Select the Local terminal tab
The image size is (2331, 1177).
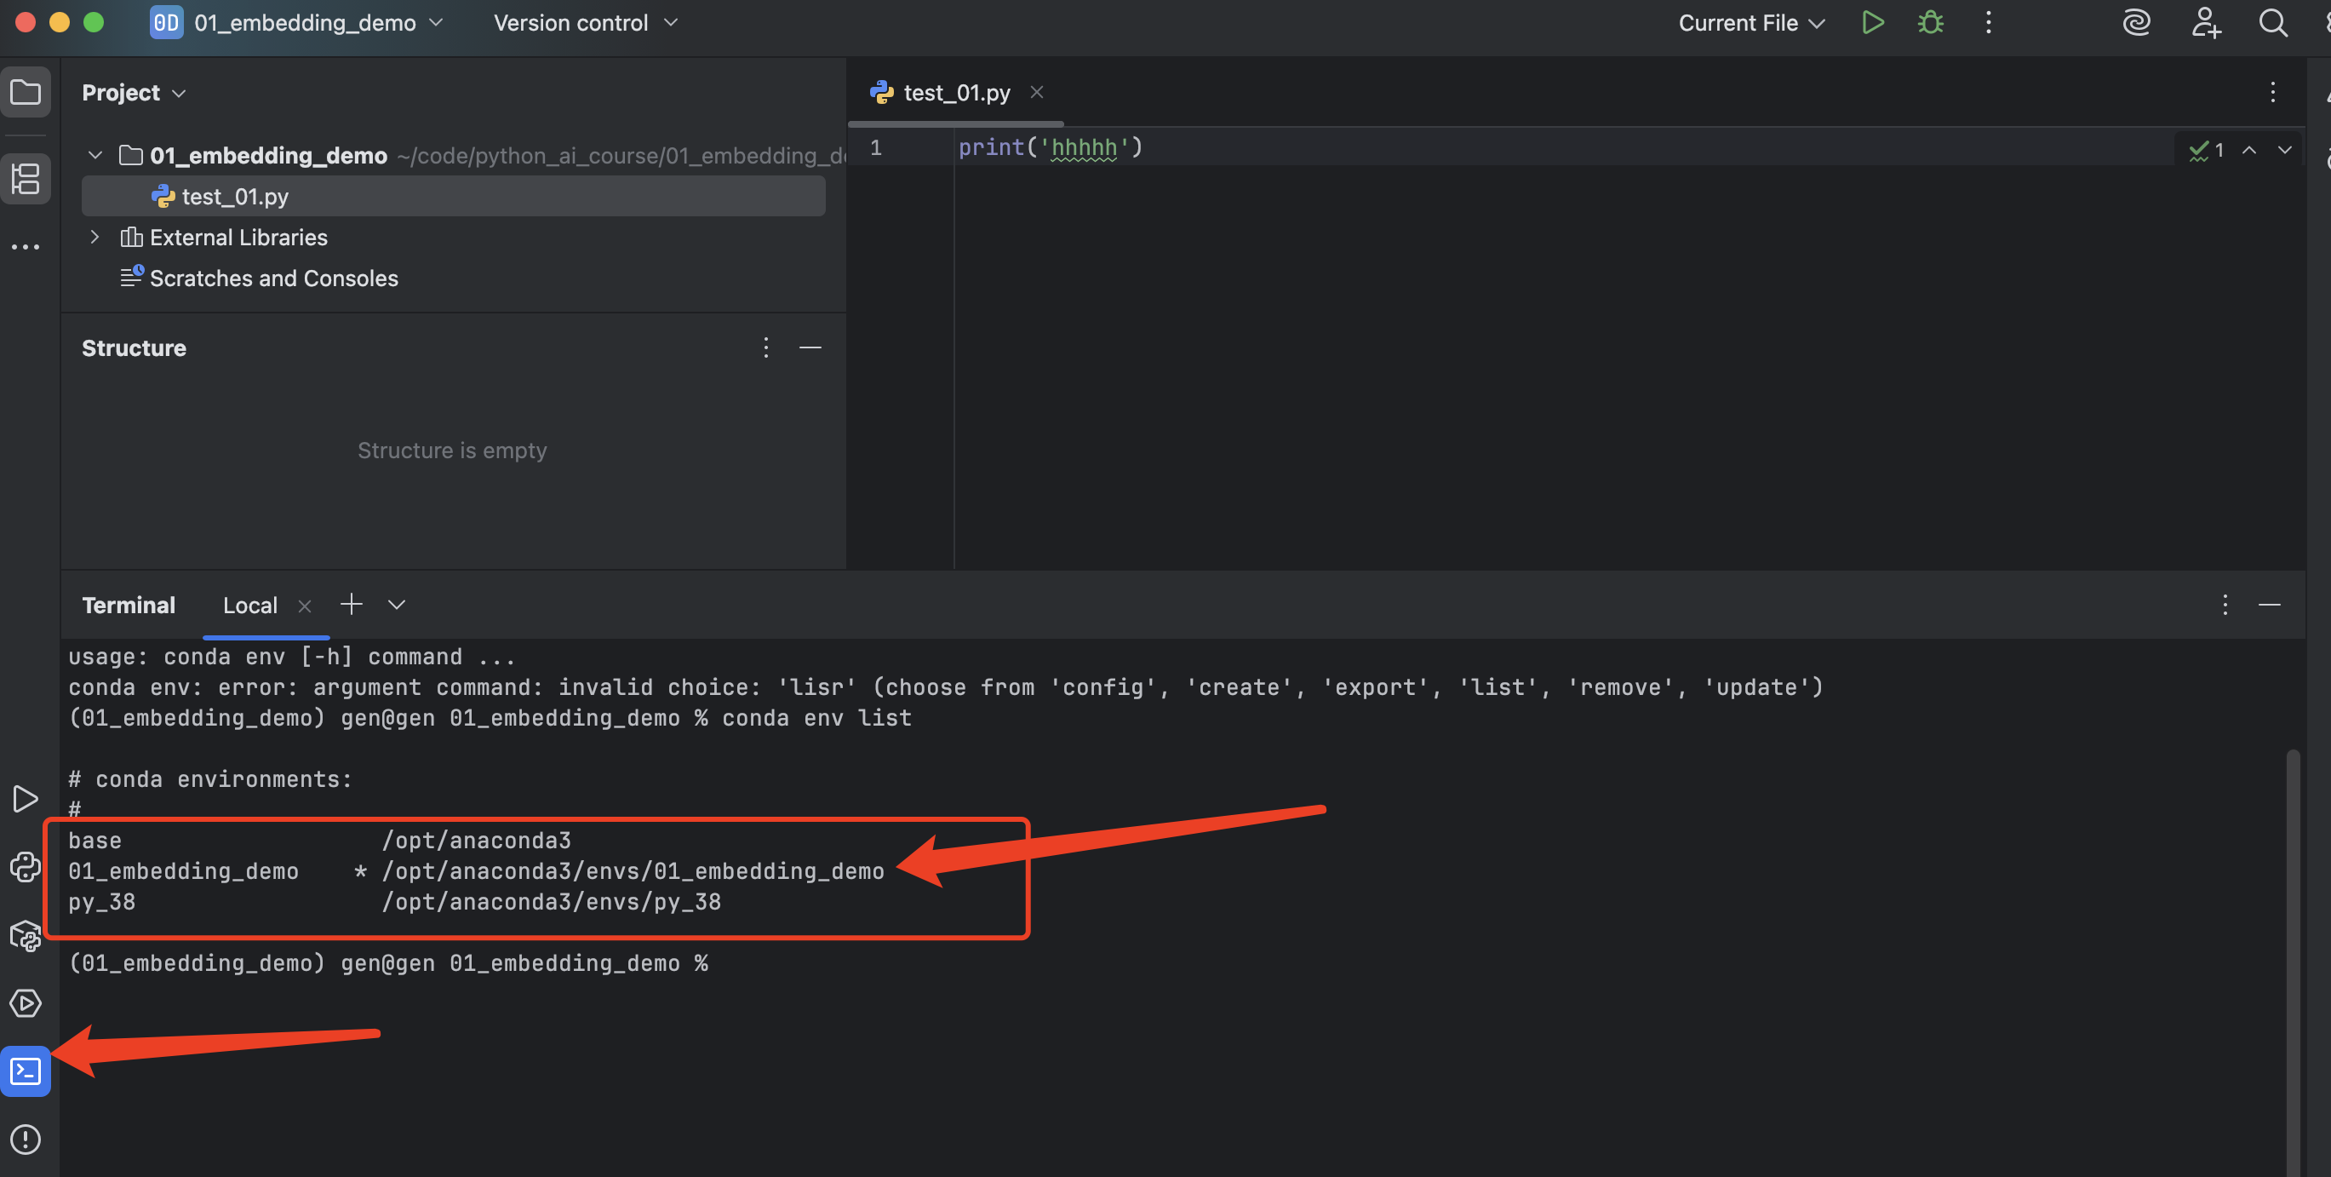(249, 605)
